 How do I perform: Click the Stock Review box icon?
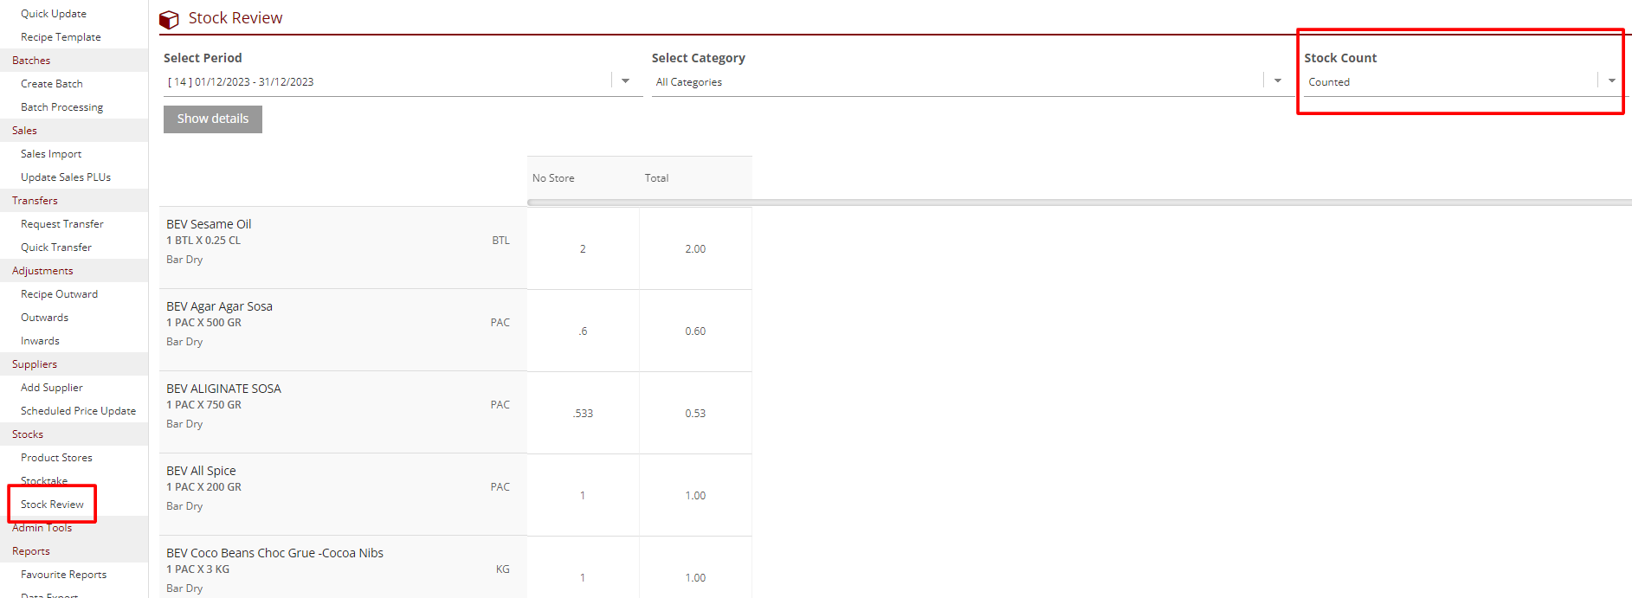point(170,19)
